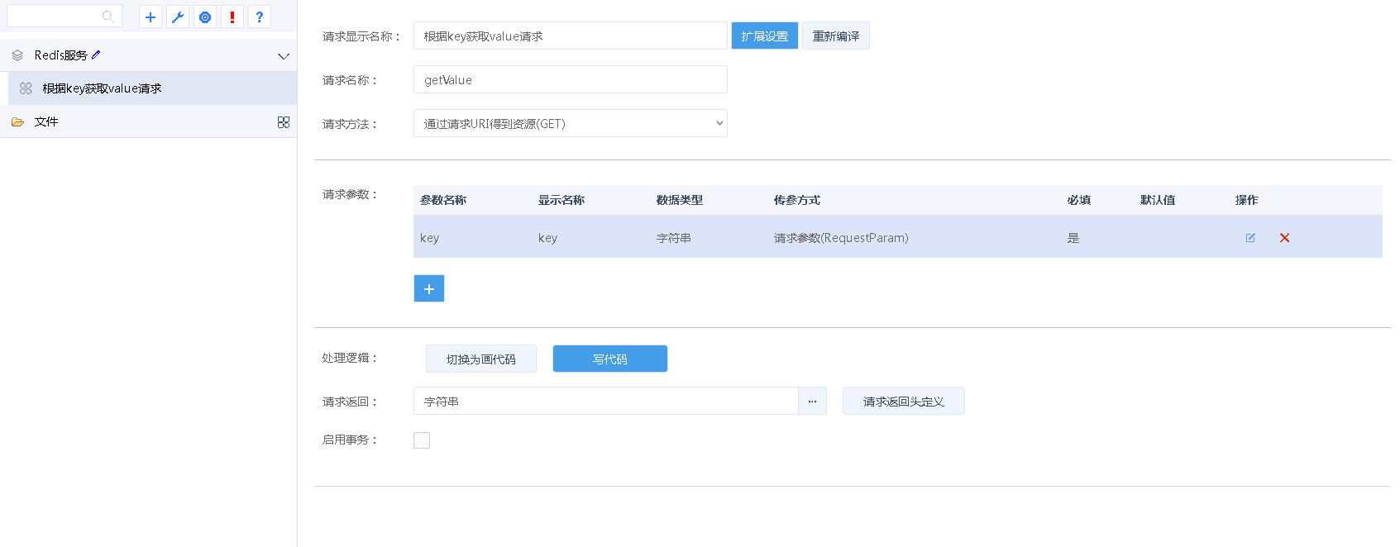1400x547 pixels.
Task: Click the pencil icon next to Redis服务
Action: click(x=96, y=55)
